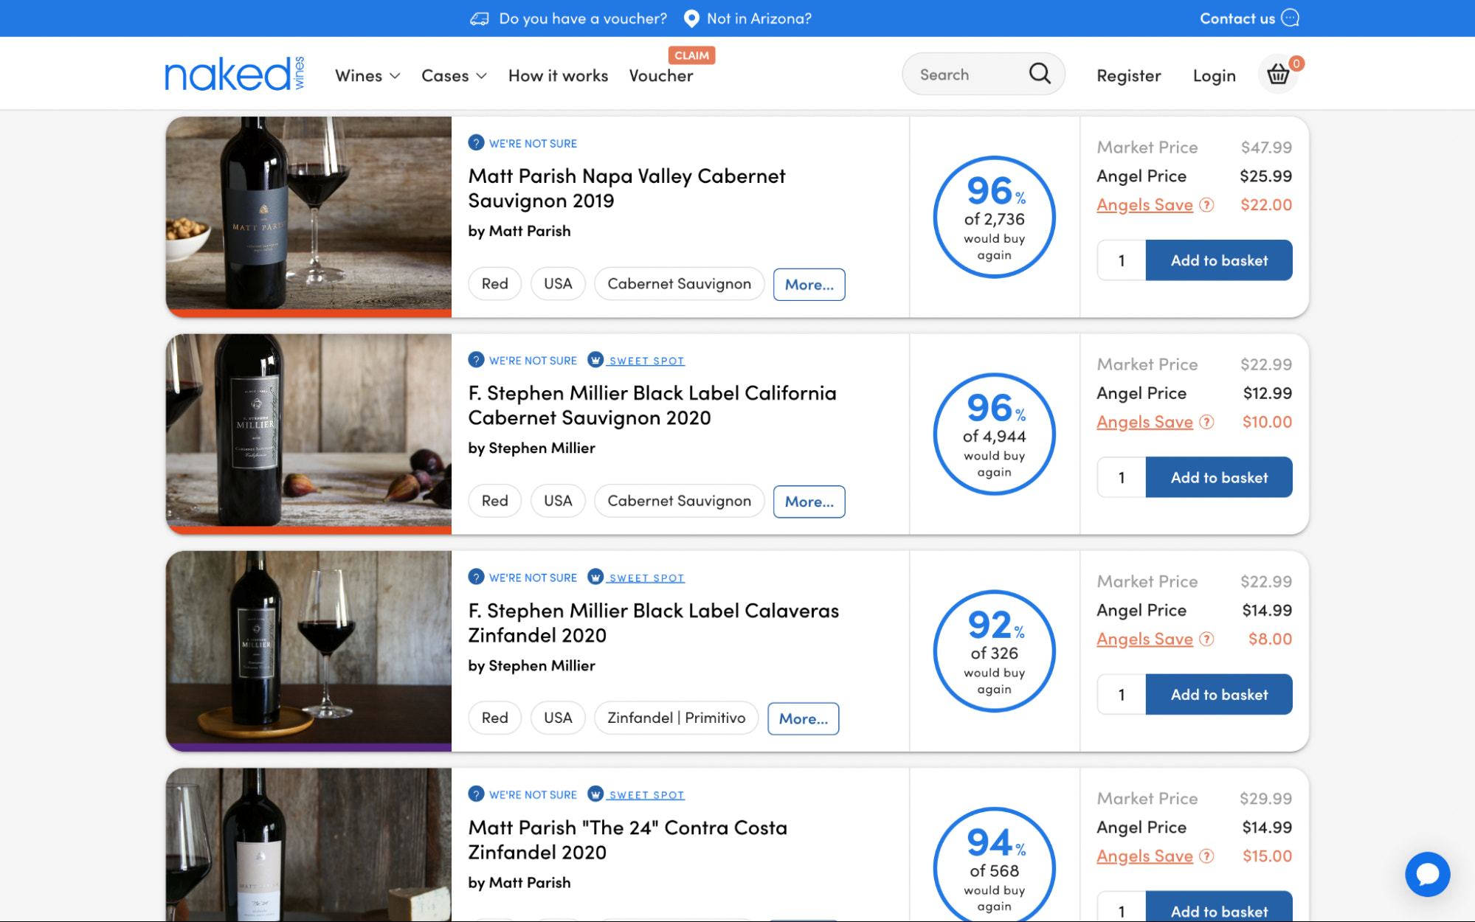Image resolution: width=1475 pixels, height=922 pixels.
Task: Open the shopping basket icon
Action: tap(1278, 74)
